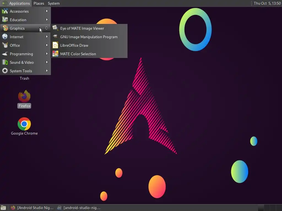Click the show desktop icon in bottom panel
The image size is (282, 211).
(3, 208)
